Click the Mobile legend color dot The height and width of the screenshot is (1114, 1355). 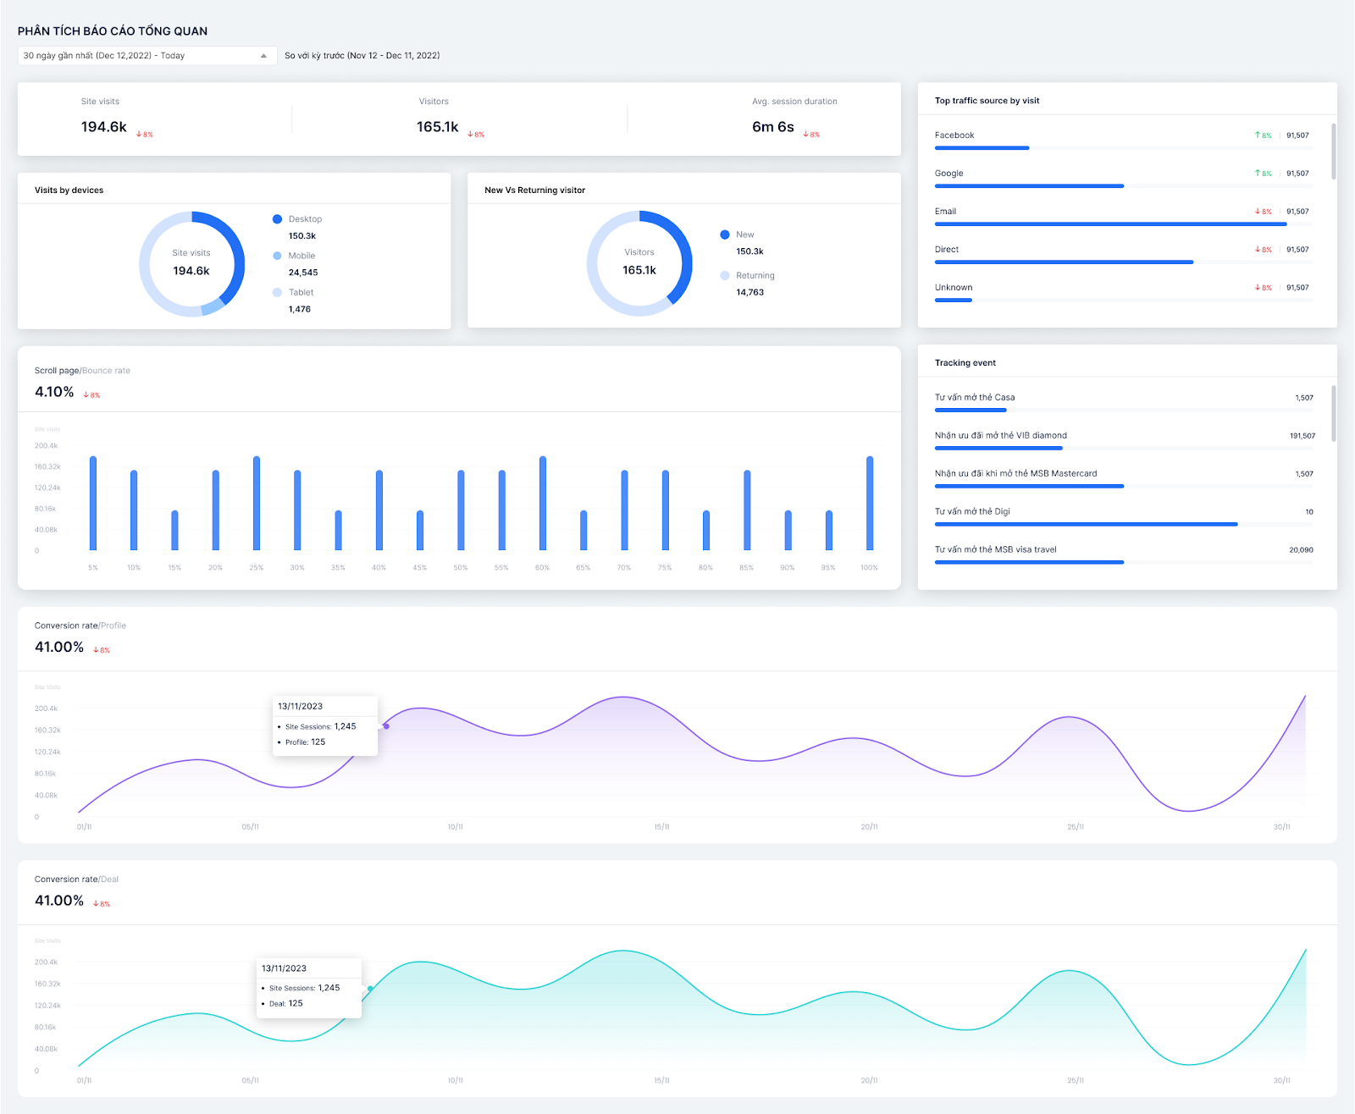pos(277,256)
